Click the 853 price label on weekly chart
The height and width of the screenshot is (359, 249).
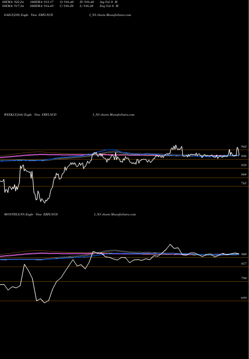click(244, 165)
